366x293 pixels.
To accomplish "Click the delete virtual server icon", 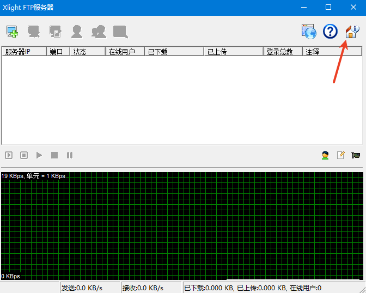I will tap(34, 32).
